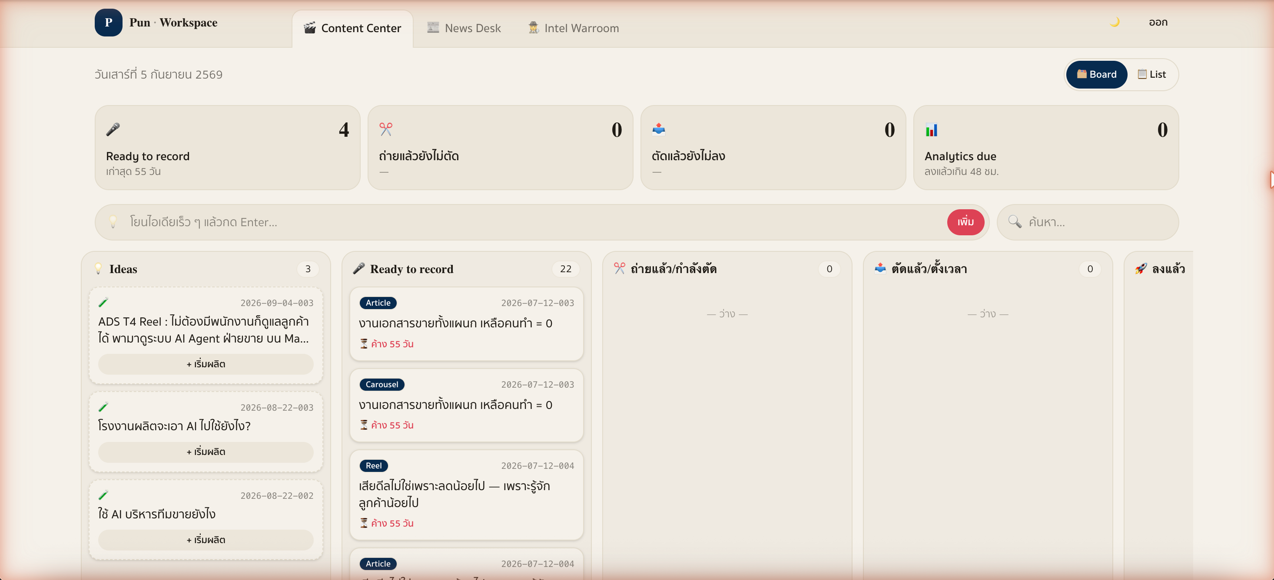Click the pencil icon on idea 2026-08-22-002
This screenshot has width=1274, height=580.
click(x=103, y=495)
